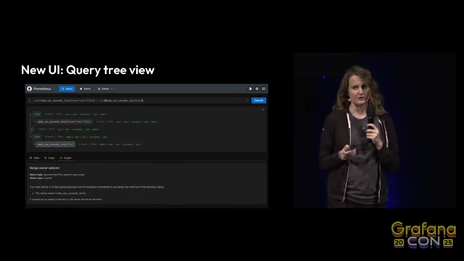
Task: Select the second rate node in tree
Action: tap(37, 137)
